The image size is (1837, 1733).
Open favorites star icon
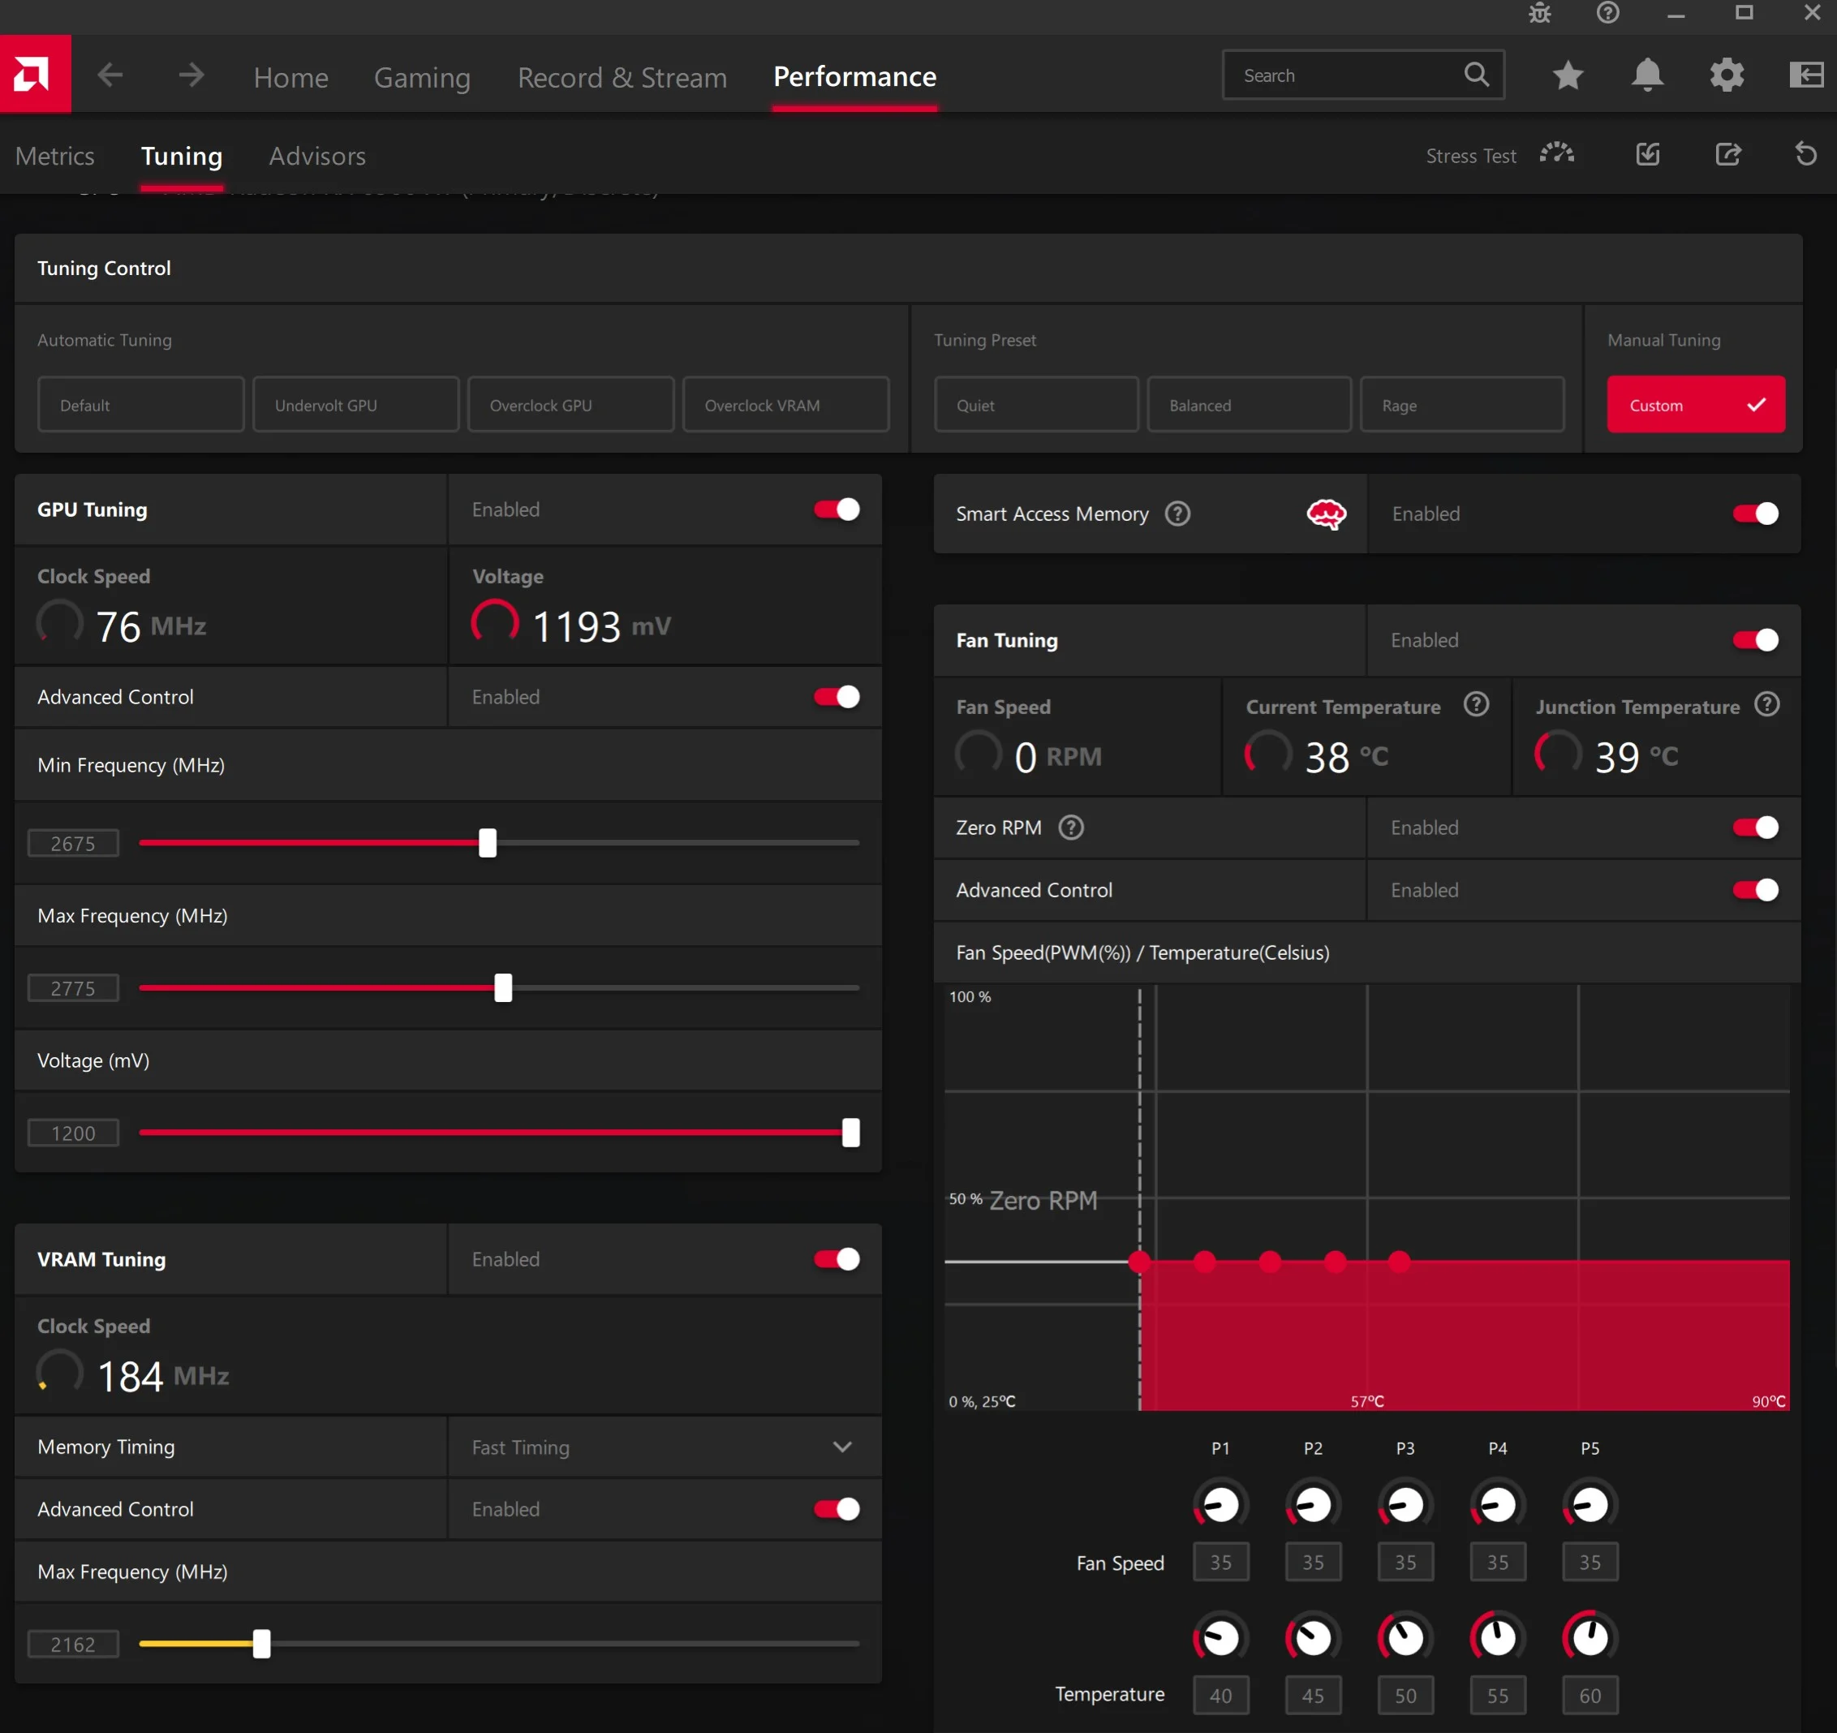tap(1568, 75)
